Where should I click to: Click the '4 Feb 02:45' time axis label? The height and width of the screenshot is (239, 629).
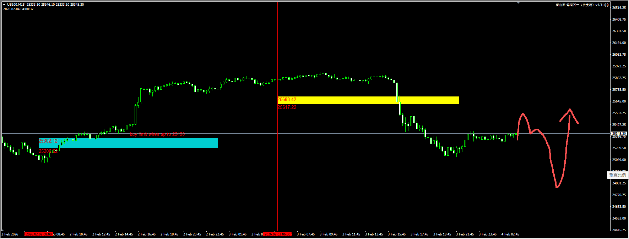coord(510,234)
